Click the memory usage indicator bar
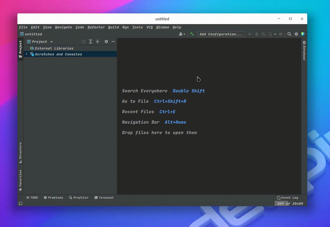 [x=290, y=204]
